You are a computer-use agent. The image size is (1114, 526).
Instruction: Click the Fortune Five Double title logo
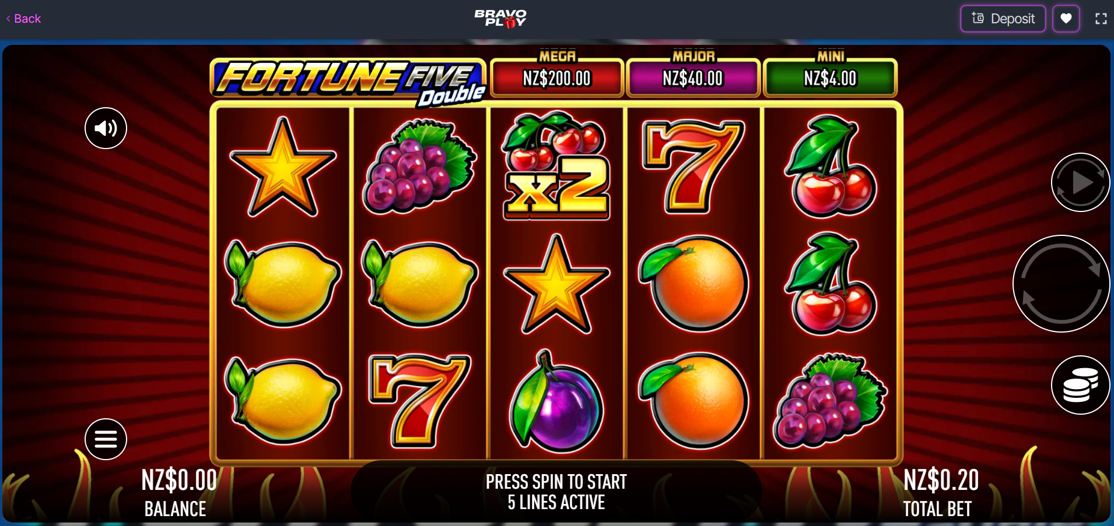point(349,82)
